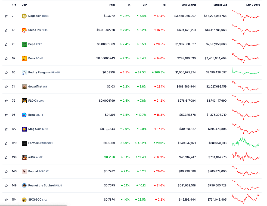Click the Brett coin logo
The height and width of the screenshot is (206, 267).
pyautogui.click(x=24, y=115)
